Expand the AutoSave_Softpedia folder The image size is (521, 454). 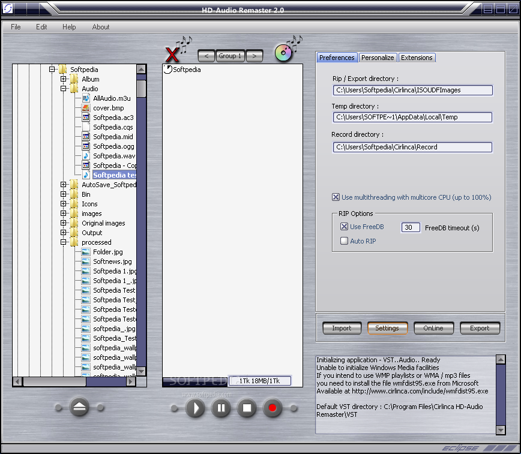63,185
